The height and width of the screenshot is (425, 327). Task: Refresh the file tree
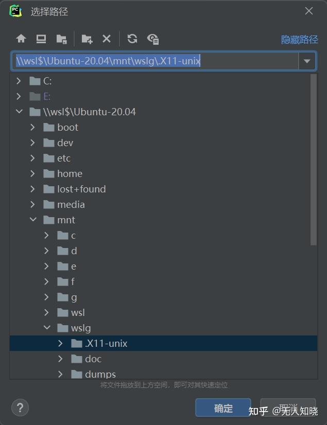click(x=132, y=39)
